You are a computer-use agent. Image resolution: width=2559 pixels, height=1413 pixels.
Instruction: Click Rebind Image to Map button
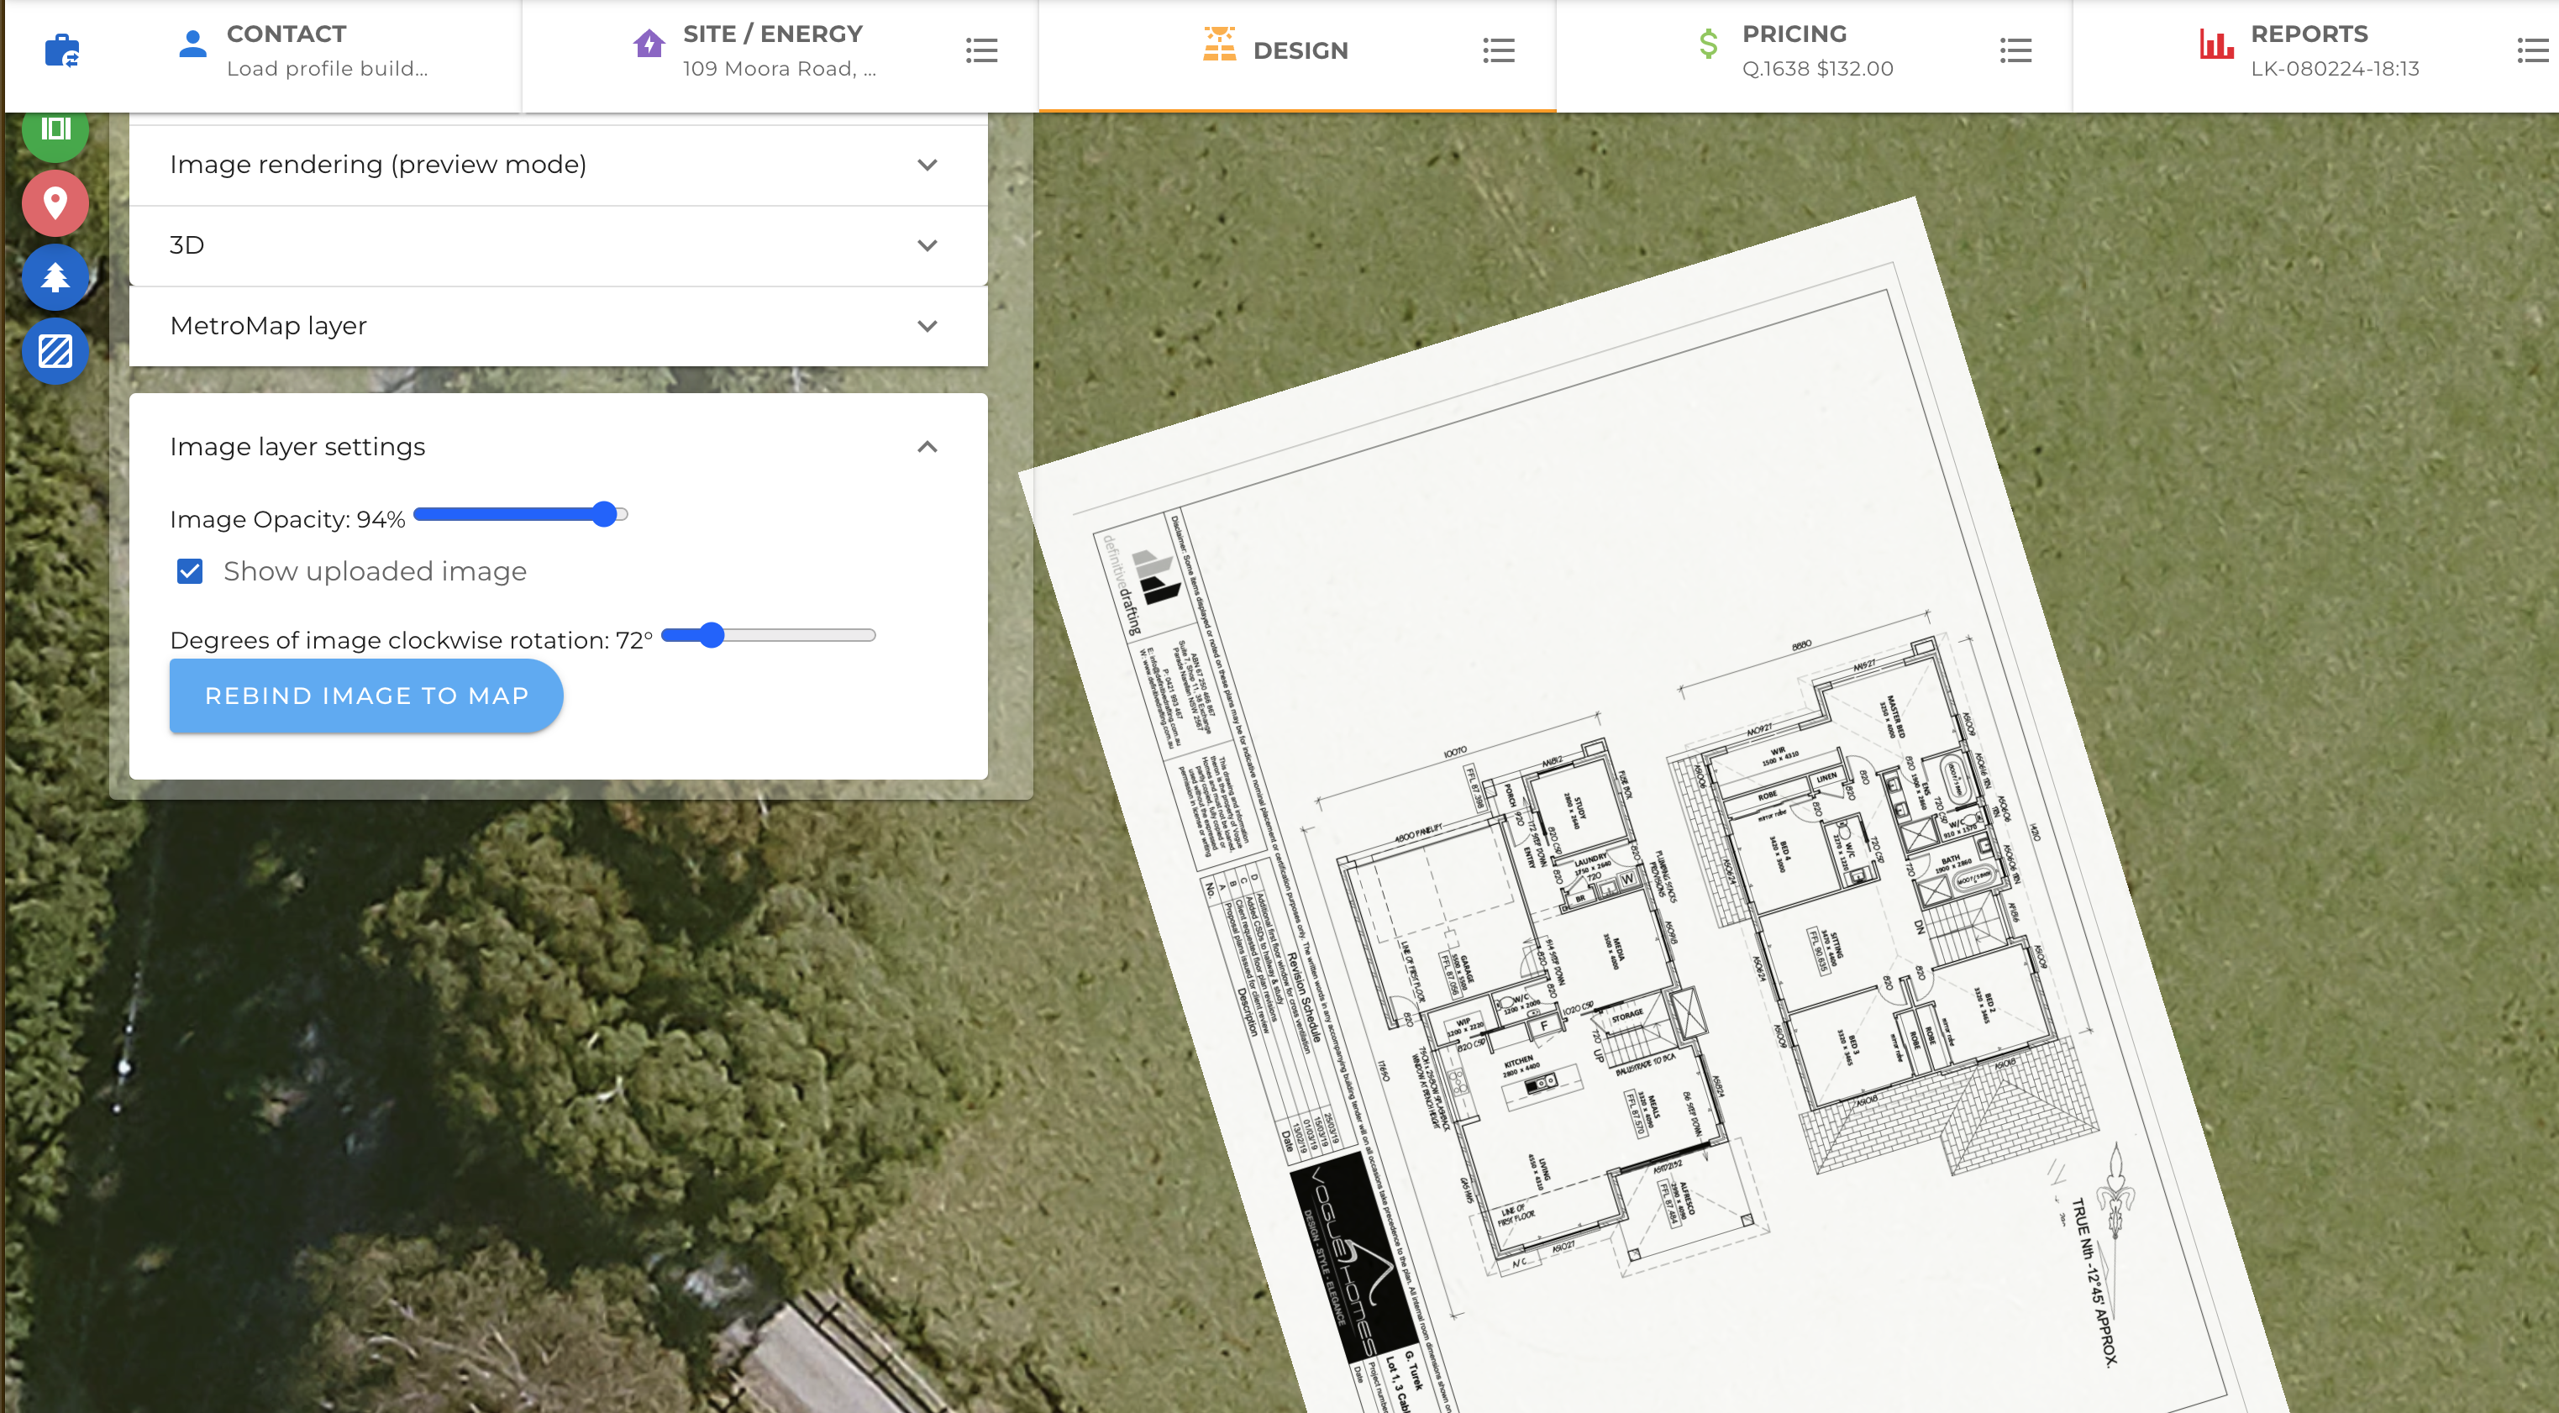click(366, 696)
